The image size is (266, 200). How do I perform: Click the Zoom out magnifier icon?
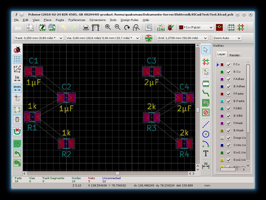coord(117,27)
